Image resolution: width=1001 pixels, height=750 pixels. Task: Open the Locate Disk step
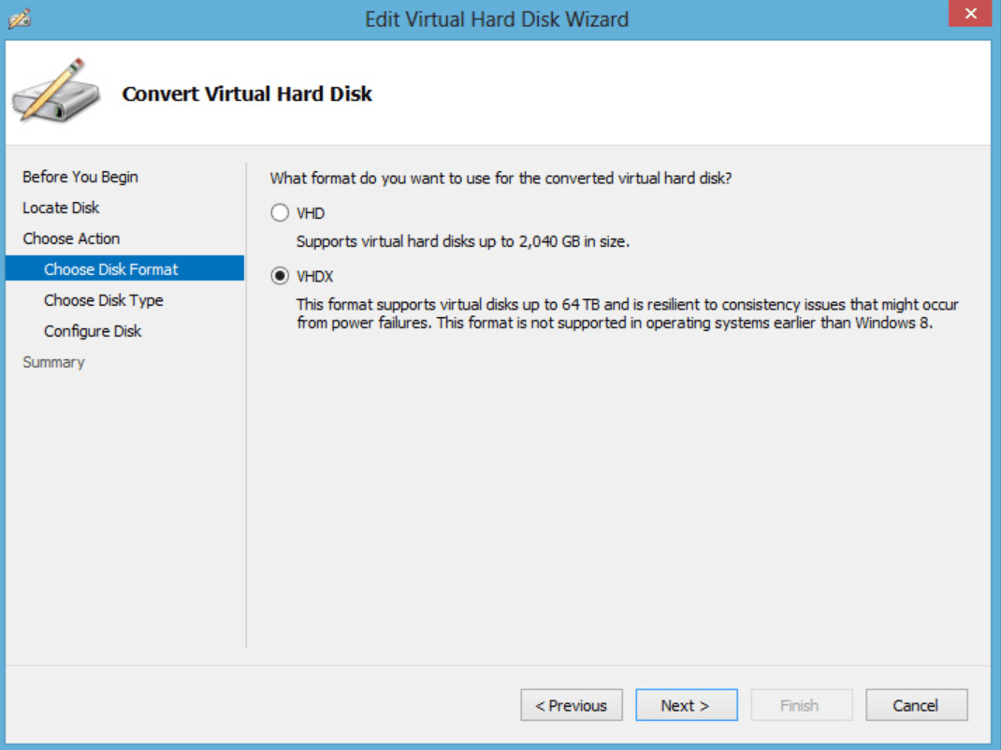61,208
